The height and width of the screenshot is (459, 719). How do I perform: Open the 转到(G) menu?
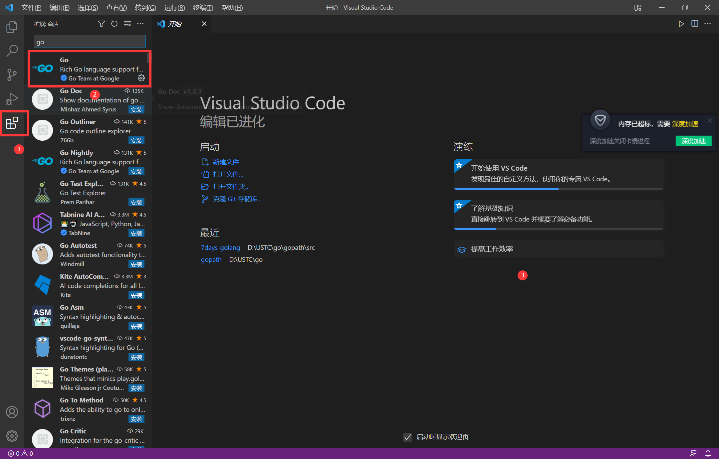point(145,7)
